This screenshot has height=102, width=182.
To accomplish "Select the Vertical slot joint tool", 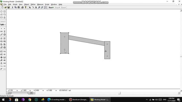I will tap(5, 31).
